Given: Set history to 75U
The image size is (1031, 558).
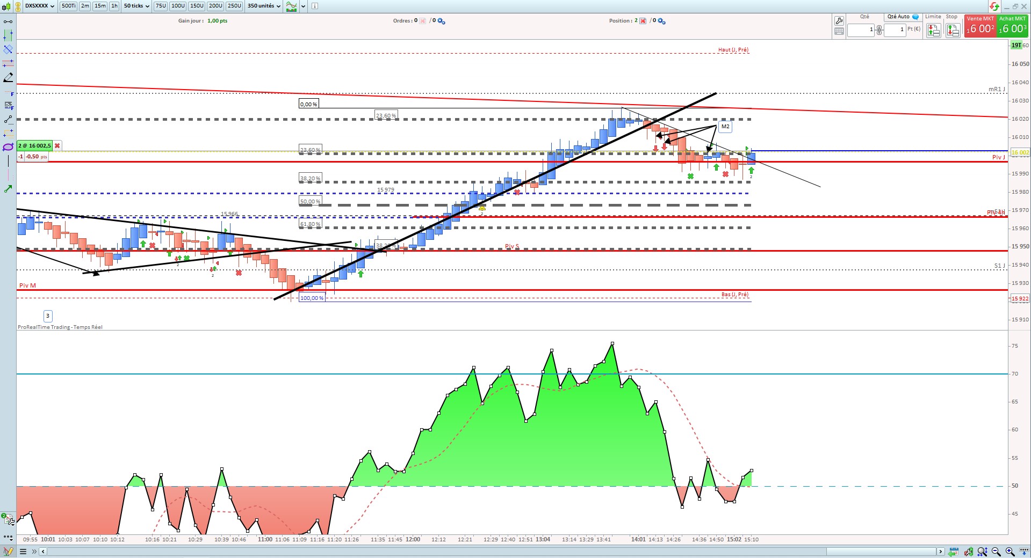Looking at the screenshot, I should pos(161,6).
